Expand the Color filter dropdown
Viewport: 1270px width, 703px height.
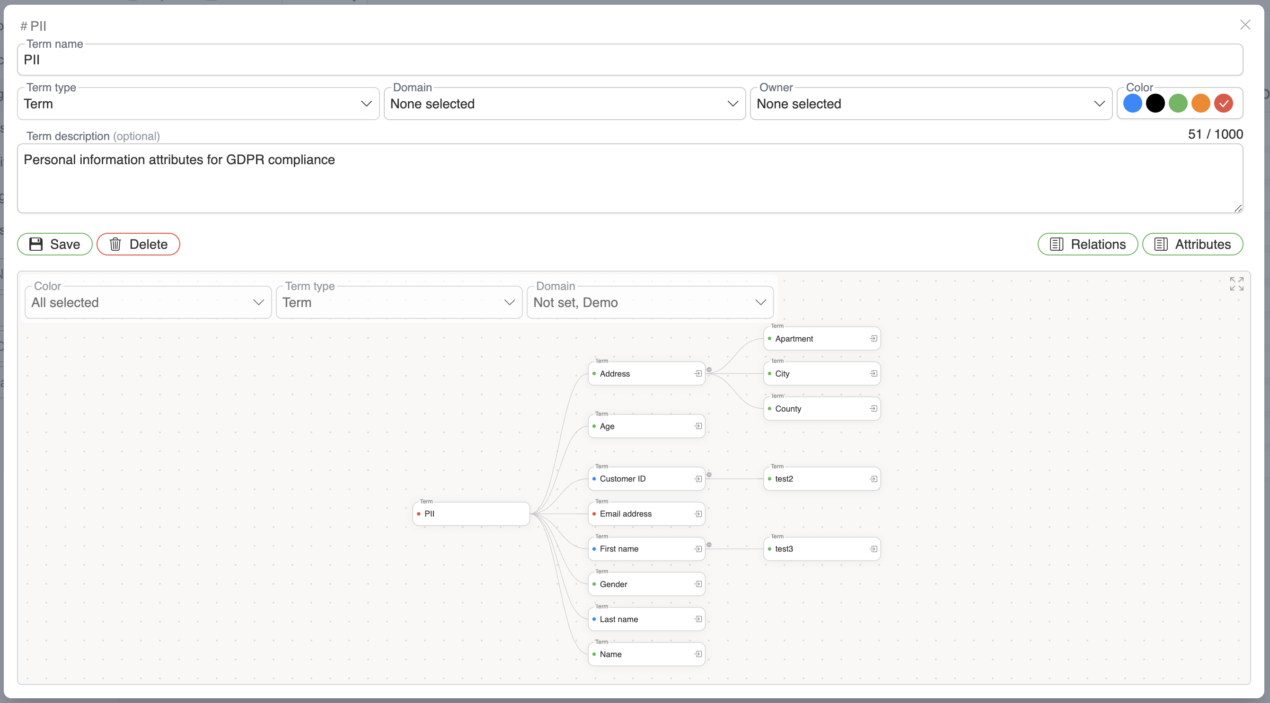tap(146, 302)
